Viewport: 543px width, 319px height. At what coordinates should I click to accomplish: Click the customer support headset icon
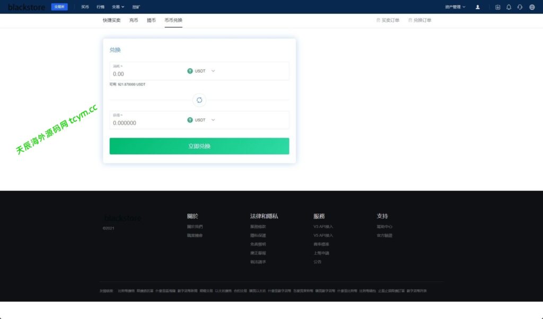(520, 7)
